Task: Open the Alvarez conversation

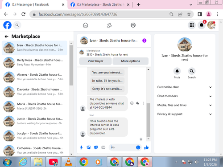Action: [34, 77]
